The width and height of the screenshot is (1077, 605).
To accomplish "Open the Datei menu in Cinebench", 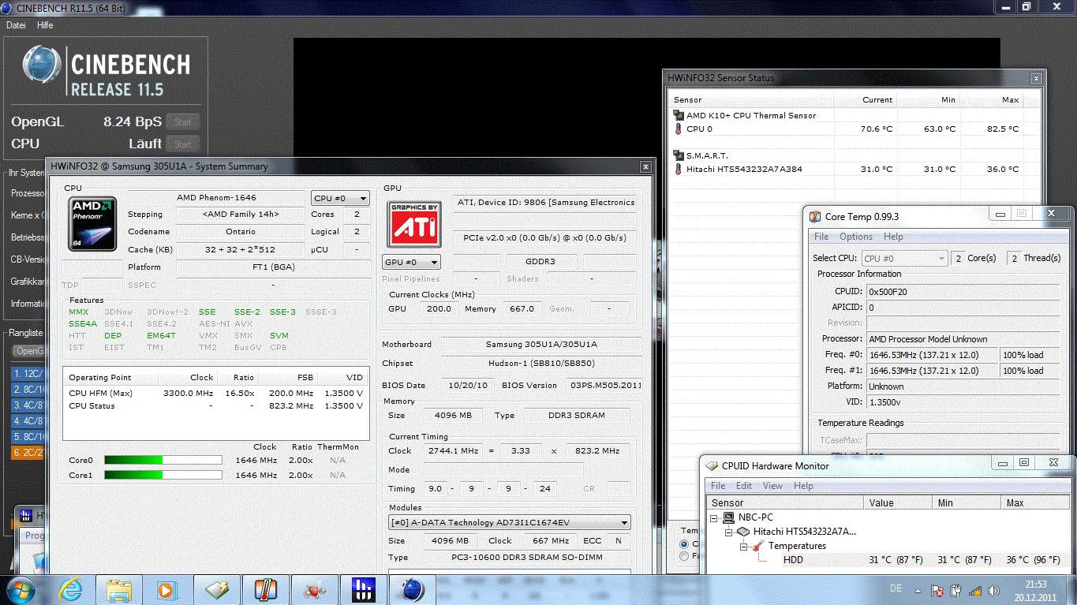I will pyautogui.click(x=16, y=25).
